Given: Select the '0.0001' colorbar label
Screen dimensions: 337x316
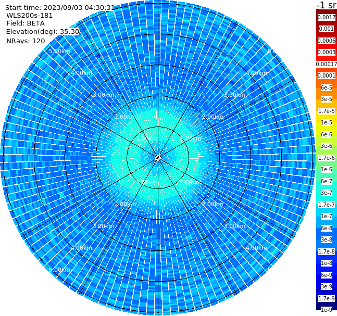Looking at the screenshot, I should tap(327, 75).
